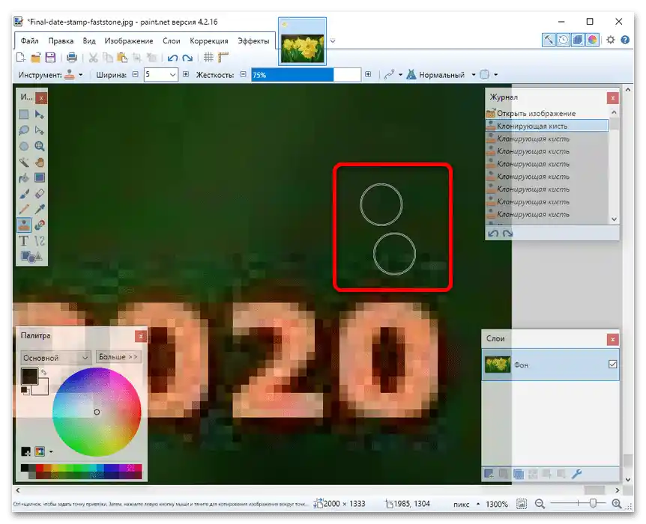Viewport: 646px width, 524px height.
Task: Toggle visibility checkbox of Фон layer
Action: tap(612, 365)
